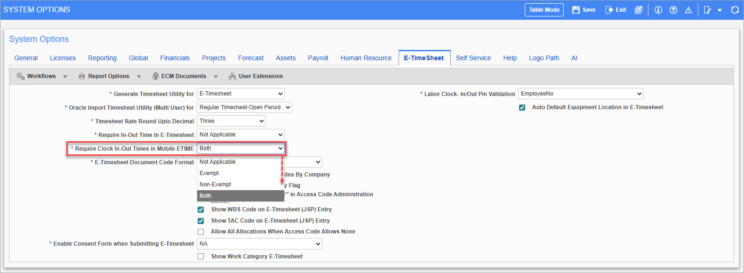
Task: Click the Save disk icon
Action: [576, 10]
